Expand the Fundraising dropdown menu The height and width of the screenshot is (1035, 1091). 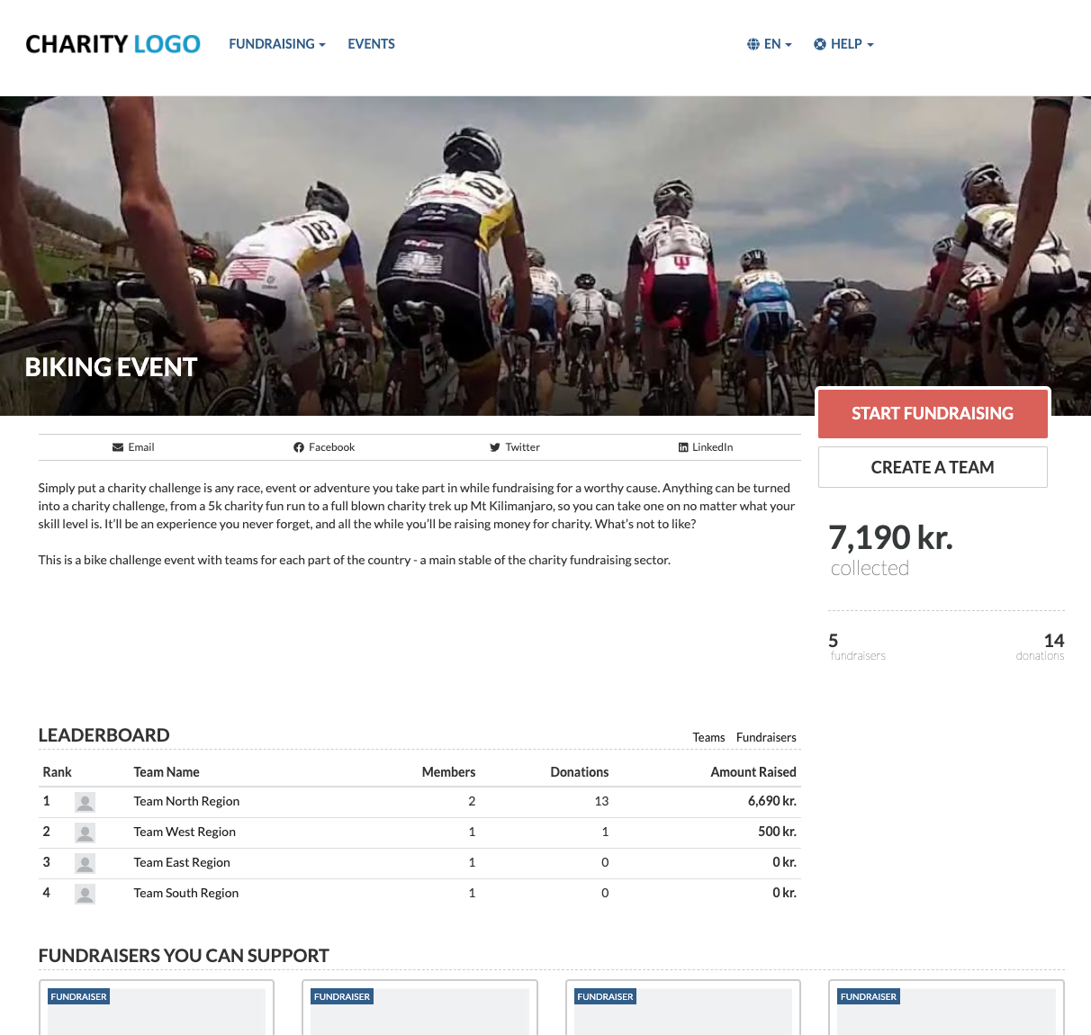pyautogui.click(x=277, y=44)
